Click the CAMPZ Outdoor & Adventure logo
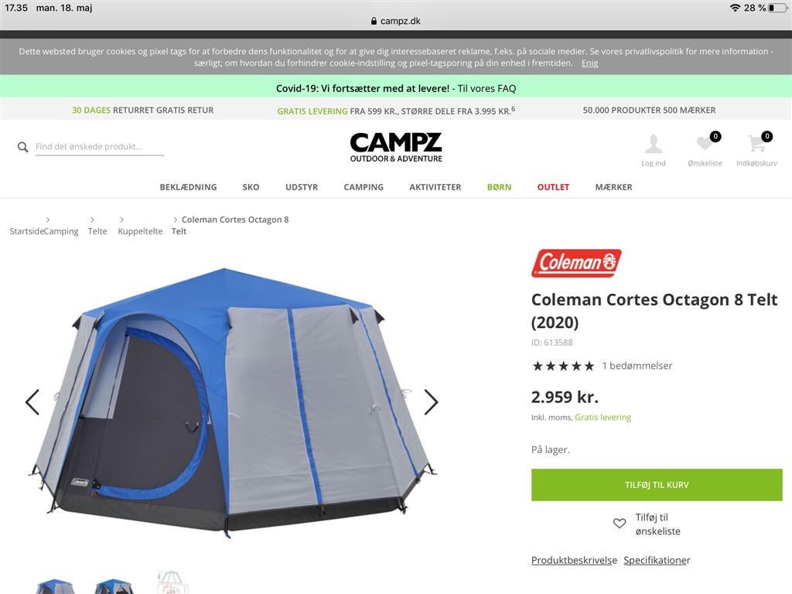Viewport: 792px width, 594px height. (396, 147)
